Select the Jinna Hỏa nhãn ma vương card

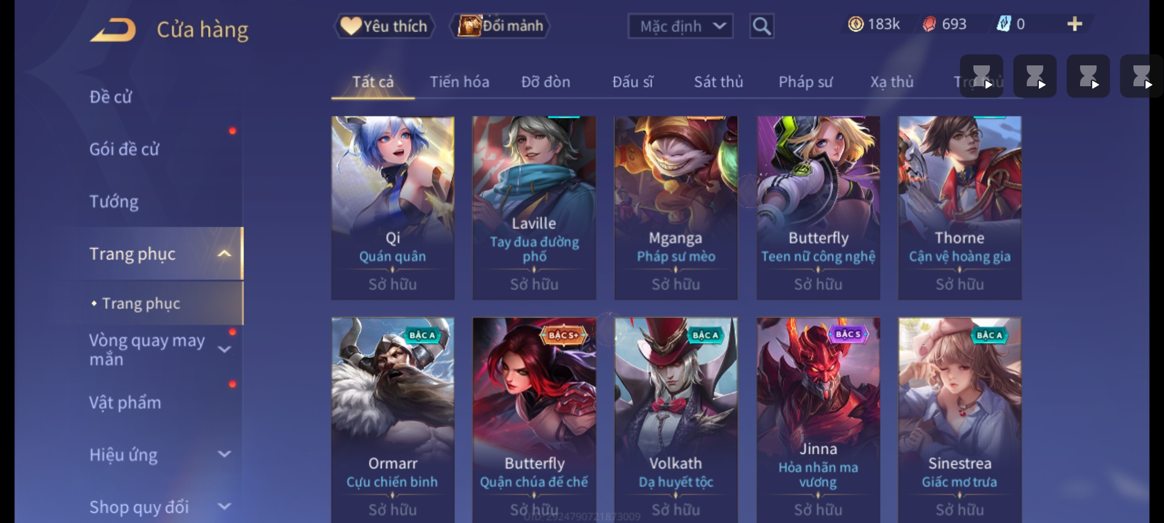coord(818,420)
